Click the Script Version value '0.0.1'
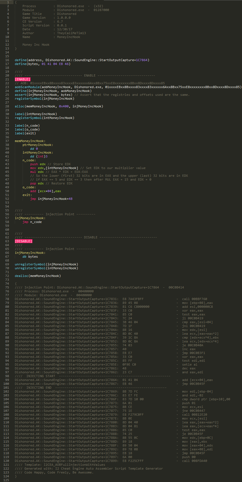Viewport: 242px width, 482px height. tap(62, 25)
